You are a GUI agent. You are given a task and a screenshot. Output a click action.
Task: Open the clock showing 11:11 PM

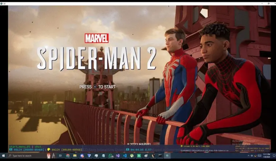click(x=267, y=156)
